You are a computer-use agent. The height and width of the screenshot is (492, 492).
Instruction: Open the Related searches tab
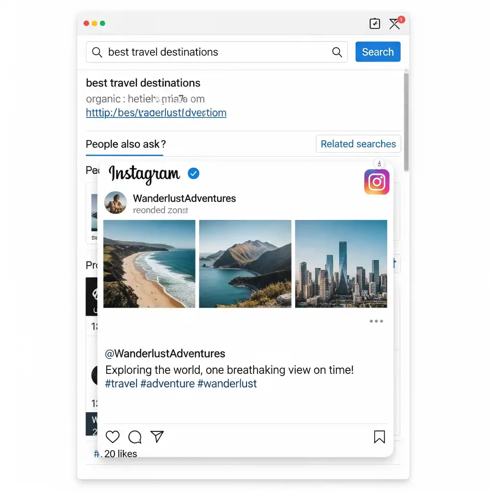(x=358, y=144)
